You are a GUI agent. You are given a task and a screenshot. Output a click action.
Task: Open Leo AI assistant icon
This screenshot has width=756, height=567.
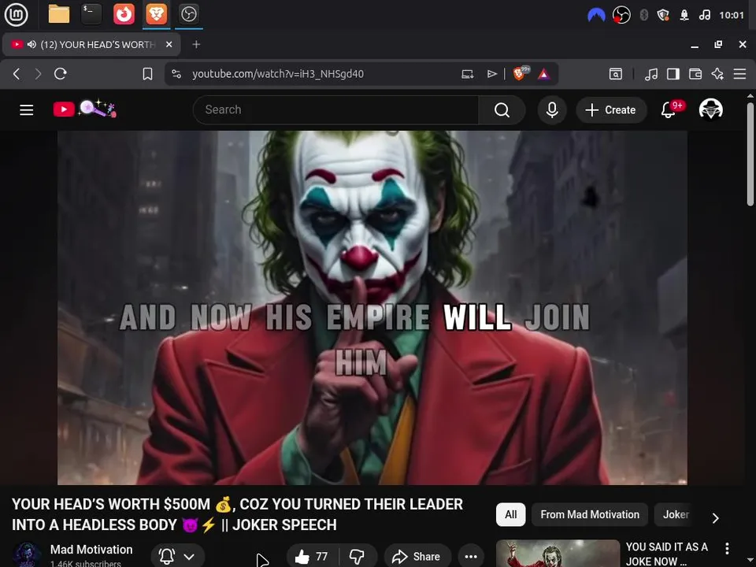(717, 74)
